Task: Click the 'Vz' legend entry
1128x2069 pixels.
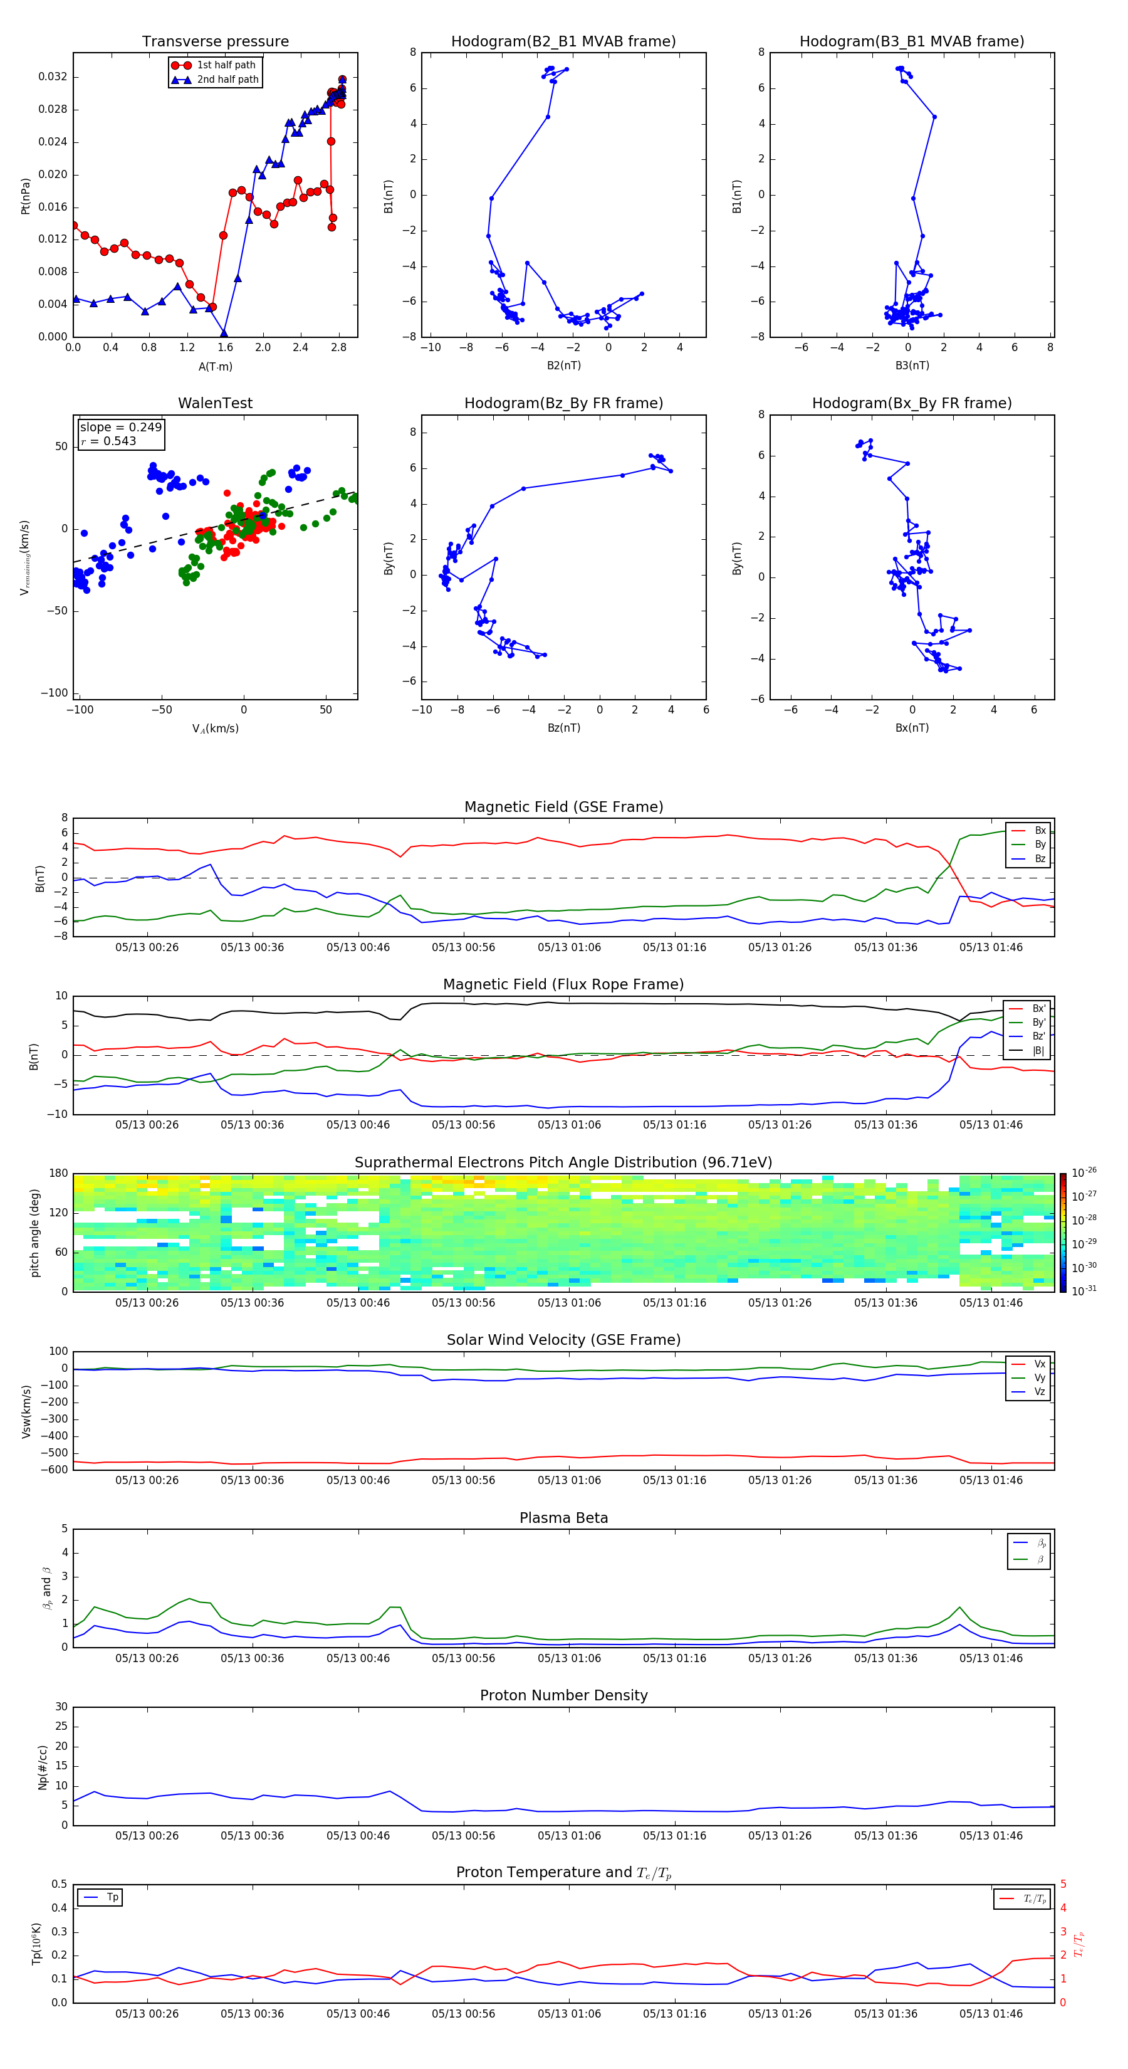Action: click(1029, 1392)
